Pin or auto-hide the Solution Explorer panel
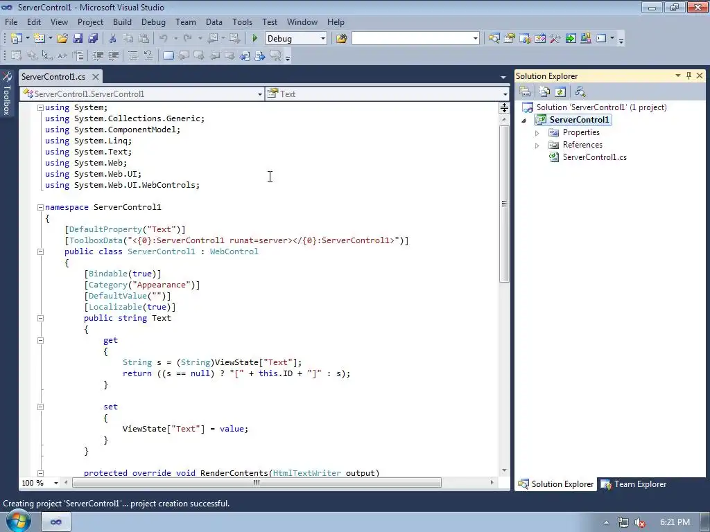The width and height of the screenshot is (710, 532). coord(689,76)
